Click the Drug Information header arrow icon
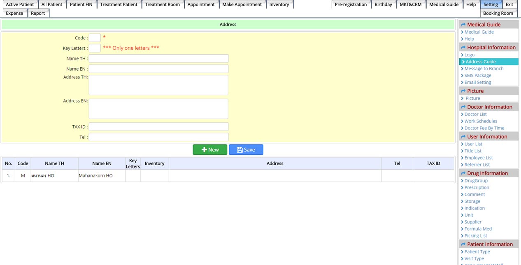The height and width of the screenshot is (265, 521). pyautogui.click(x=463, y=173)
